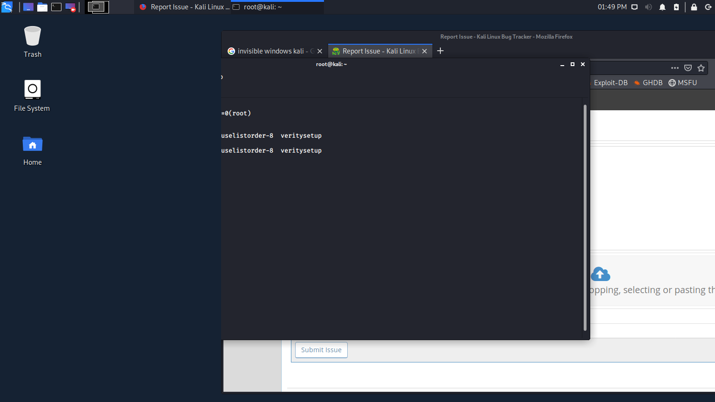Screen dimensions: 715x402
Task: Open the notifications bell
Action: [x=662, y=7]
